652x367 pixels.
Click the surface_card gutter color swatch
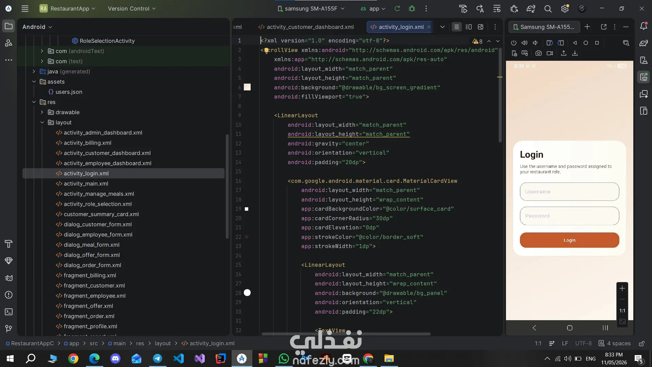247,209
